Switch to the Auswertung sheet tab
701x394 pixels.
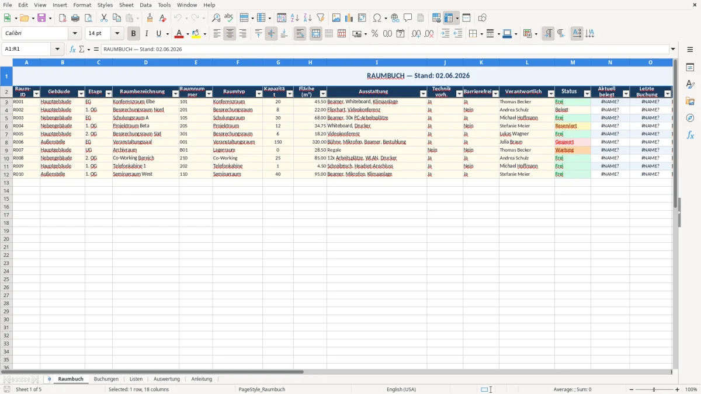click(166, 379)
